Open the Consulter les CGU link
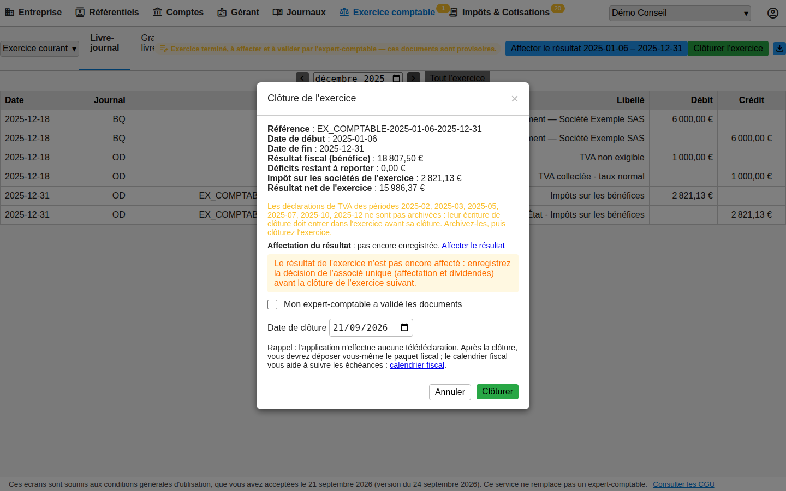The height and width of the screenshot is (491, 786). point(684,484)
